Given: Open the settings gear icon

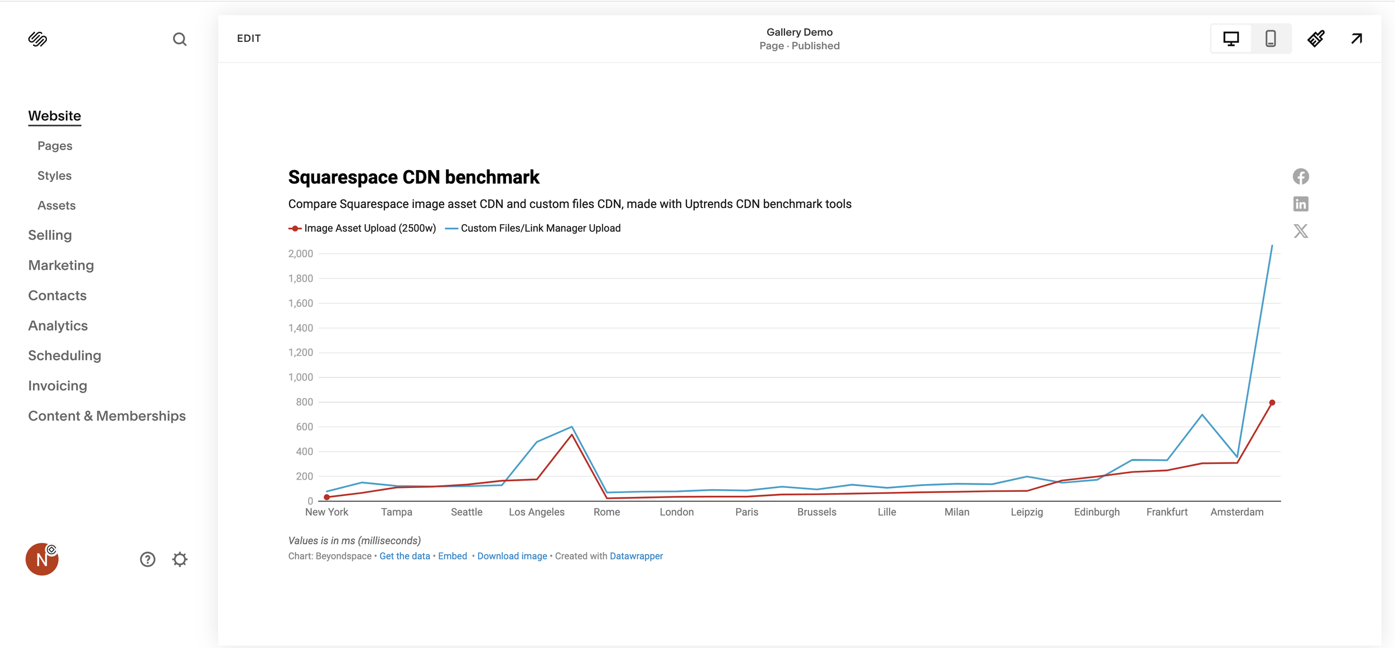Looking at the screenshot, I should click(180, 559).
